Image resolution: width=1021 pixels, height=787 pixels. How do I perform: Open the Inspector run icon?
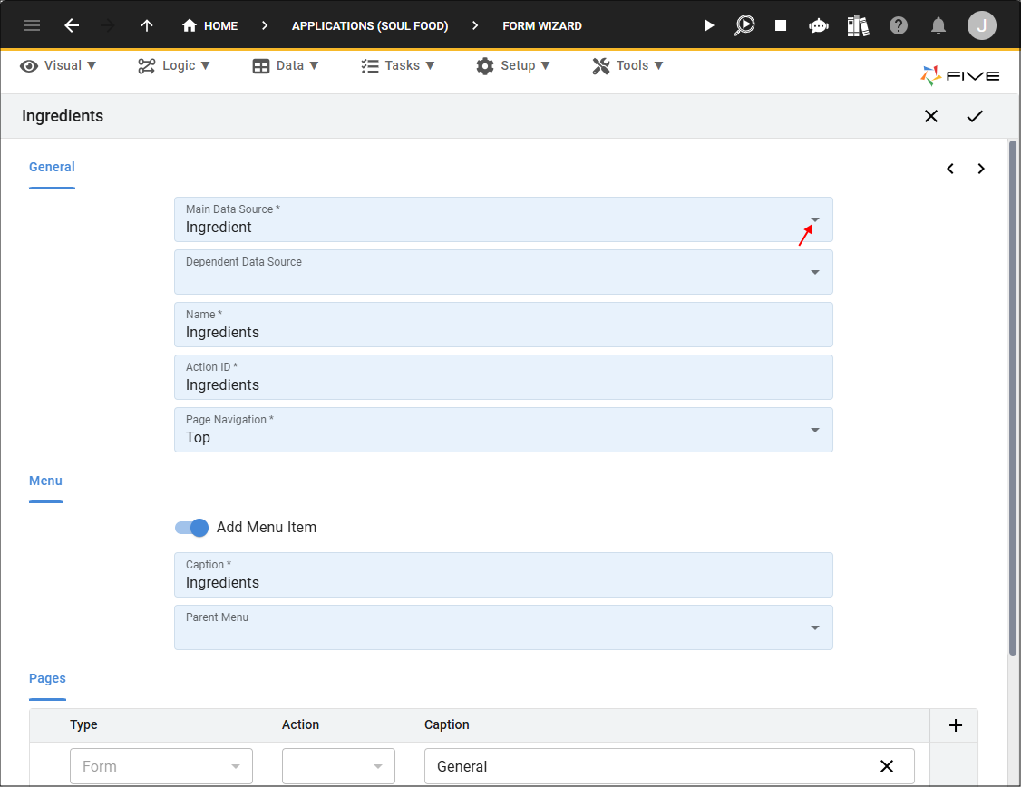(744, 25)
